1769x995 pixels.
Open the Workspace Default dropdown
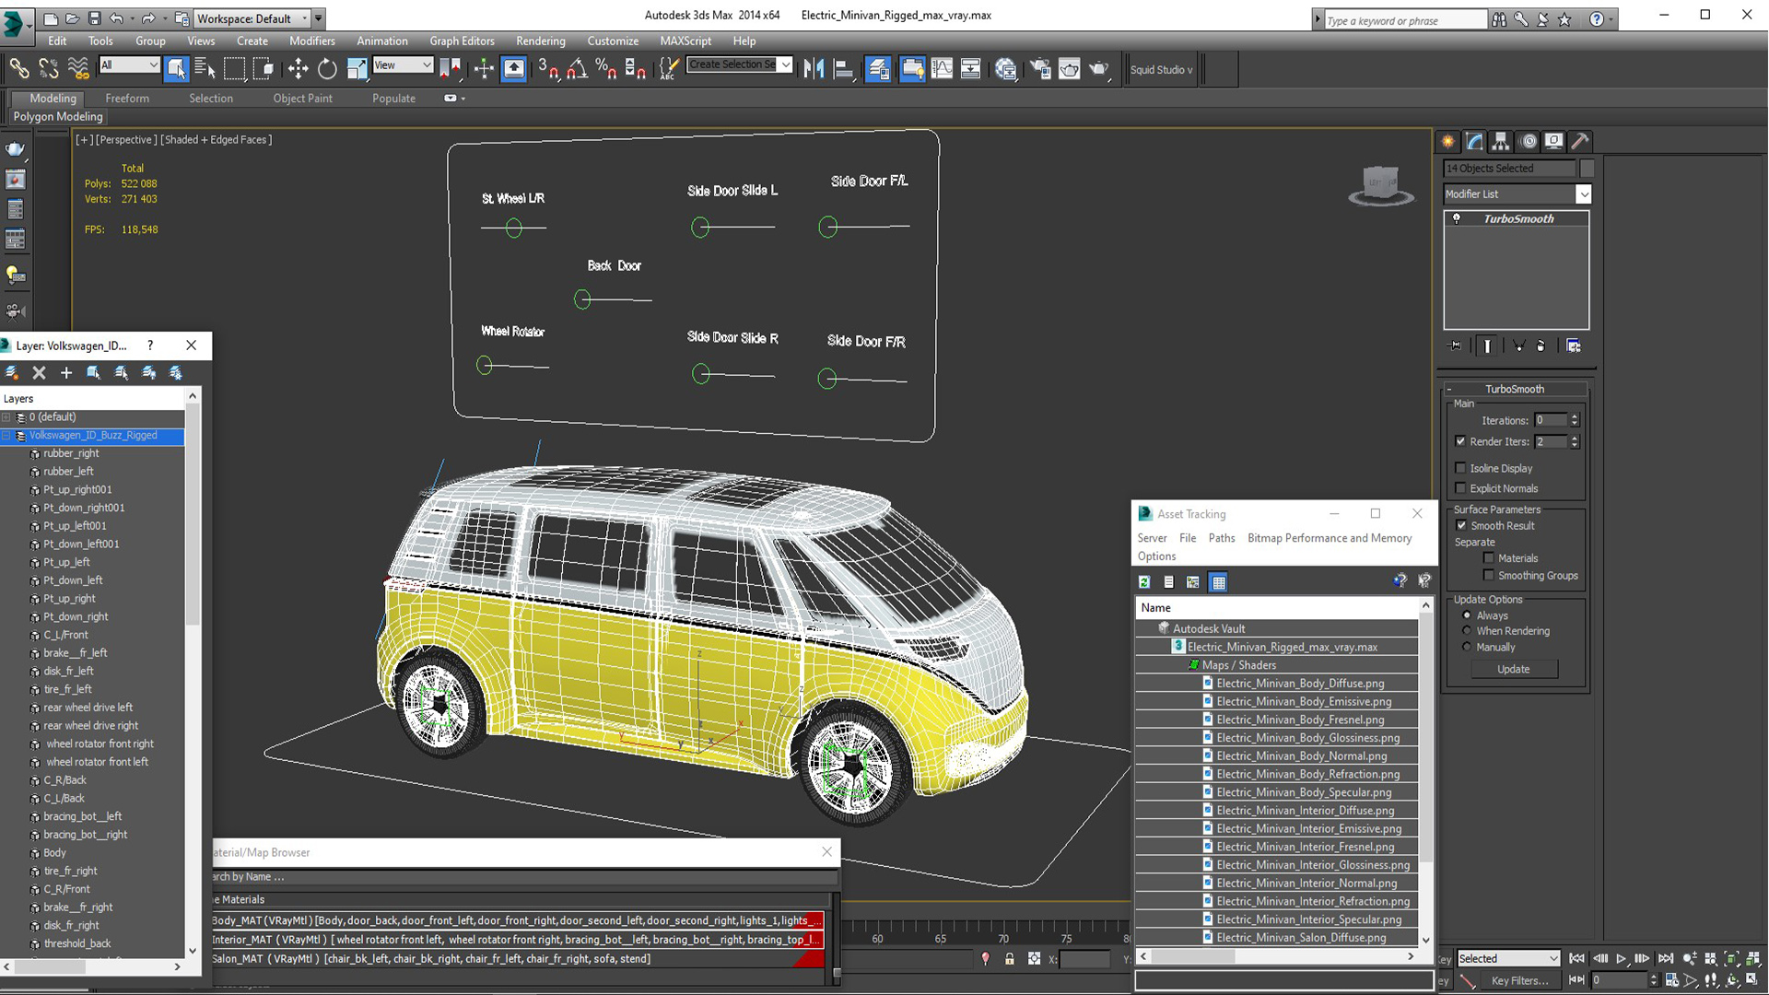[x=252, y=18]
